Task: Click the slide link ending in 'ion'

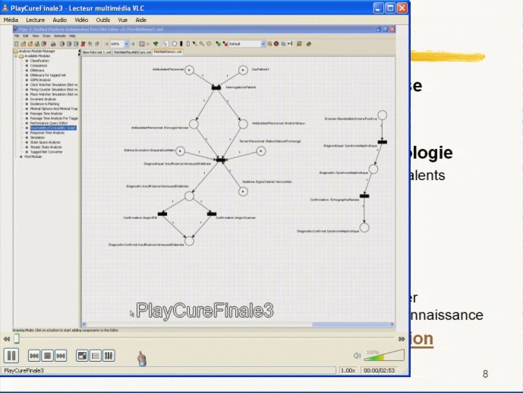Action: [x=422, y=339]
